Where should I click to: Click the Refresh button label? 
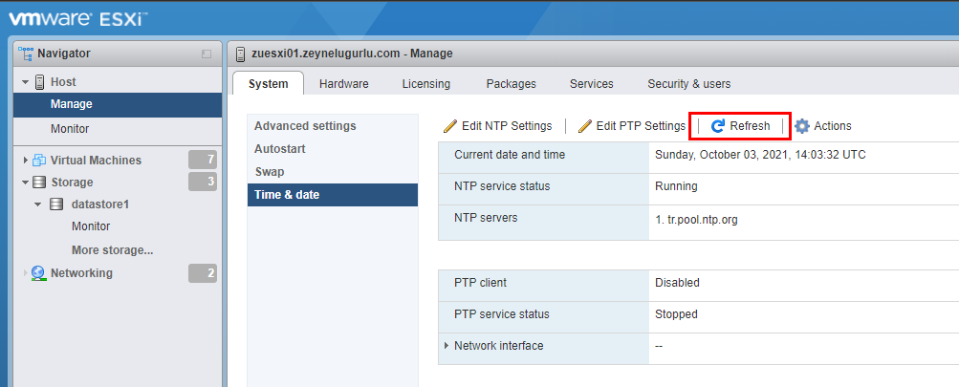pos(750,126)
